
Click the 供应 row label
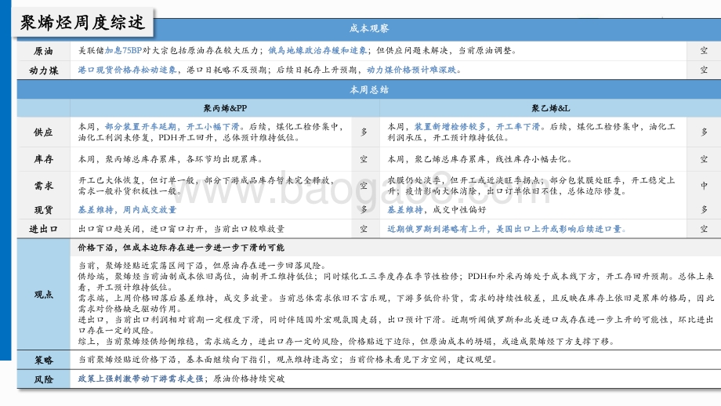(43, 132)
